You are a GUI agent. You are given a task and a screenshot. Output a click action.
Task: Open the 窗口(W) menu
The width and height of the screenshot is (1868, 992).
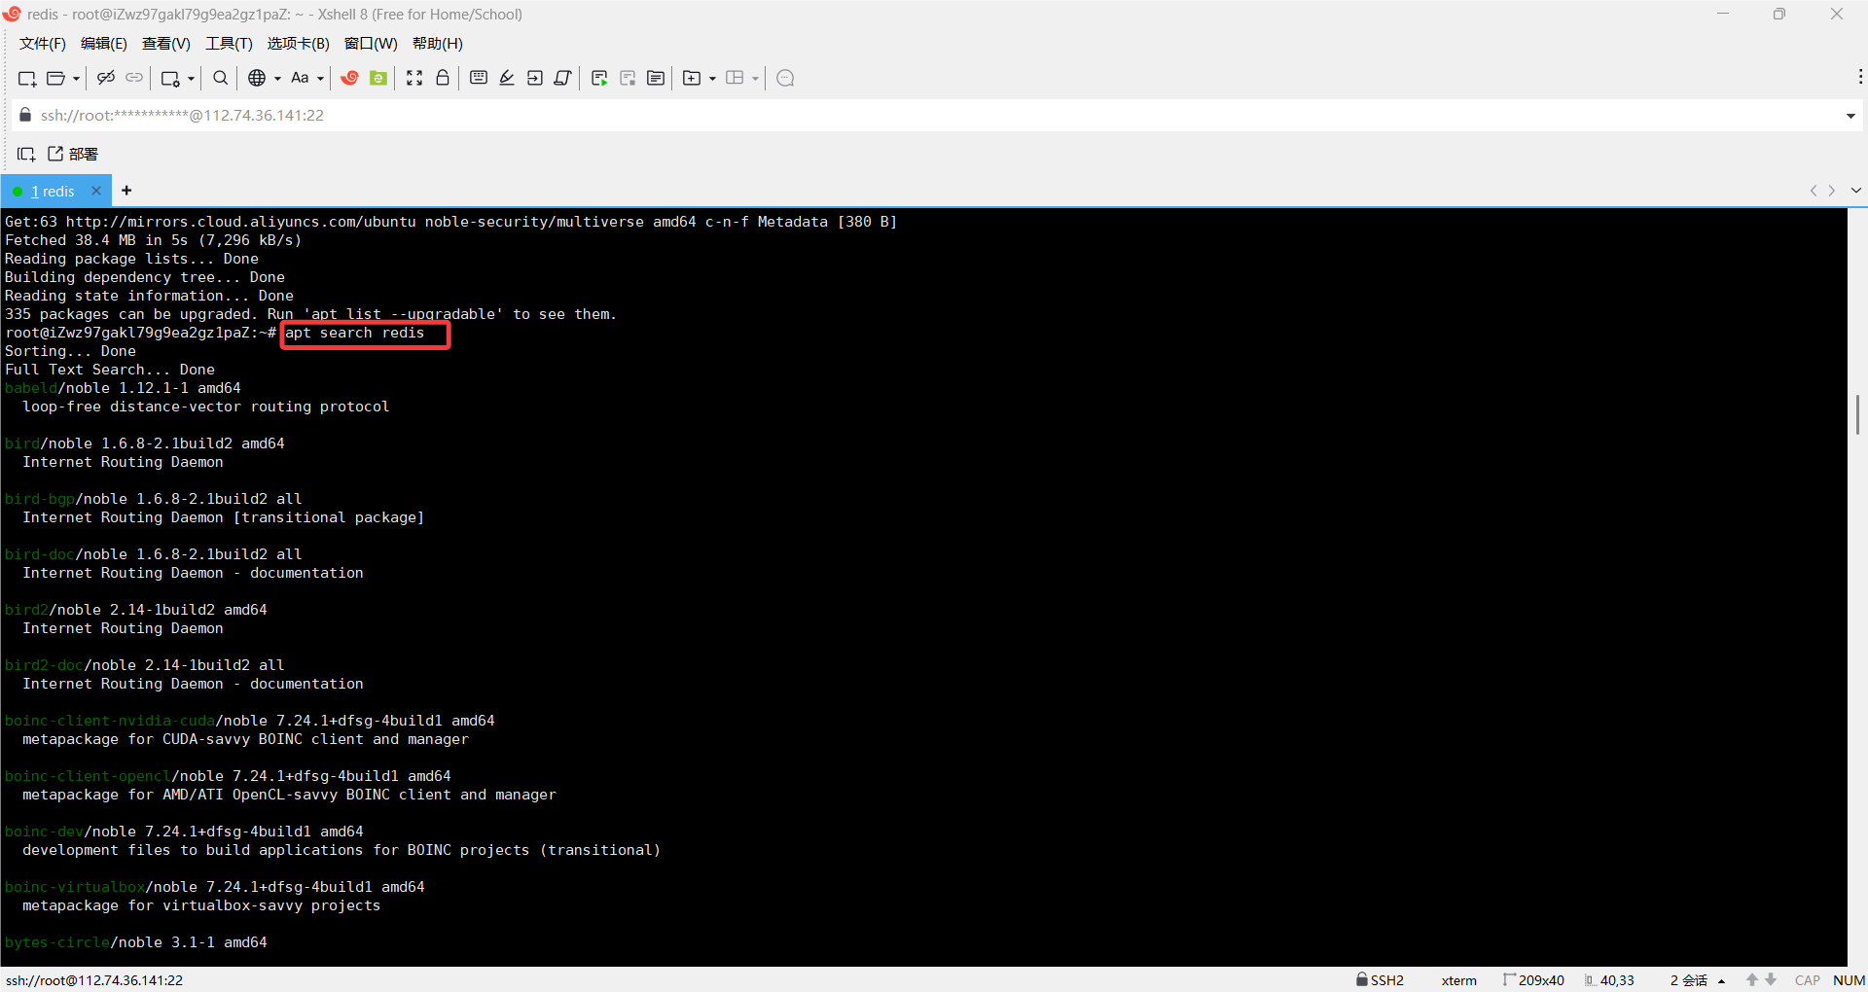click(371, 44)
